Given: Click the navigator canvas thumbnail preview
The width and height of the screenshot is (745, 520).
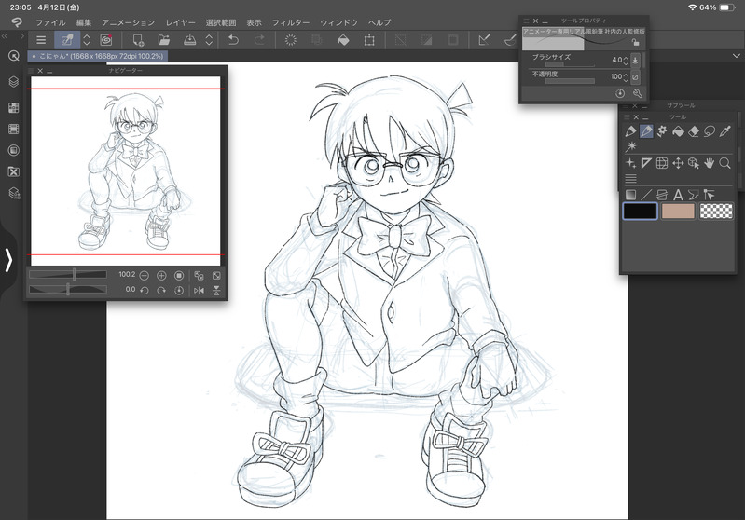Looking at the screenshot, I should [x=125, y=168].
